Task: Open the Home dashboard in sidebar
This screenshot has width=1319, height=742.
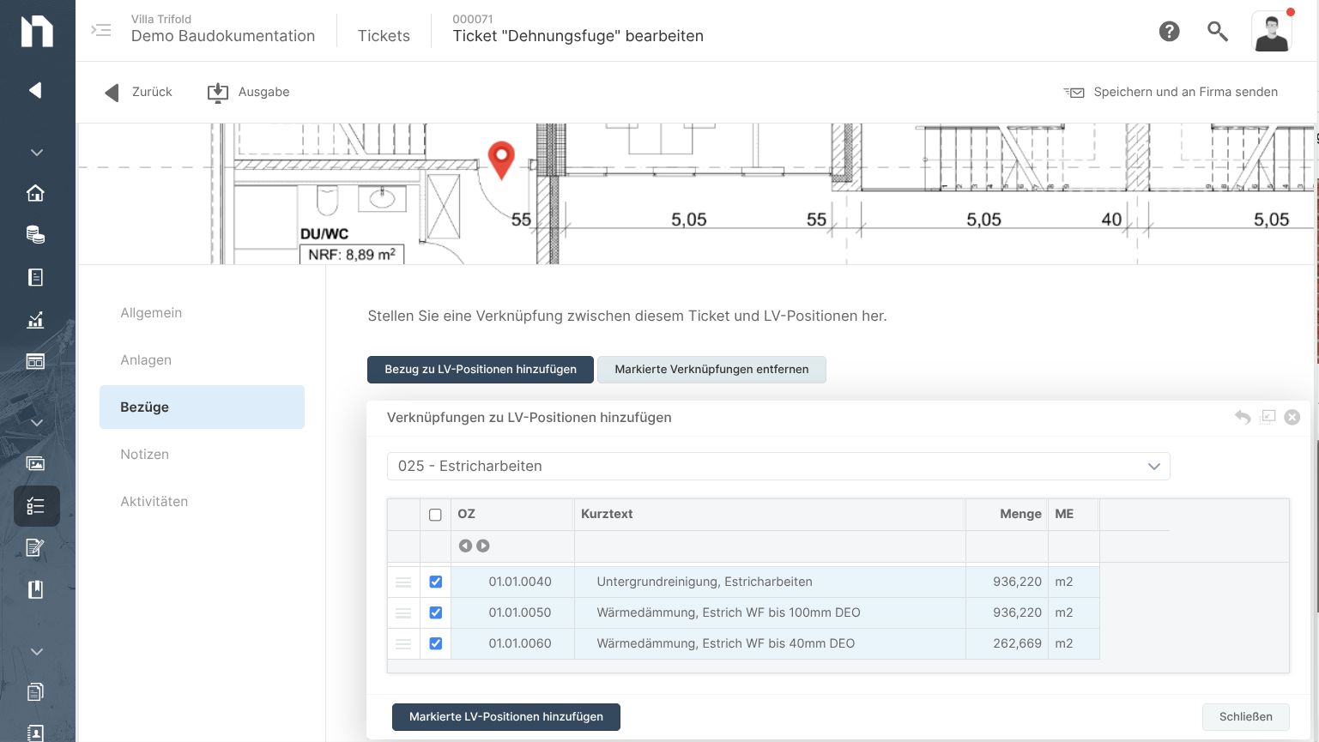Action: pyautogui.click(x=35, y=193)
